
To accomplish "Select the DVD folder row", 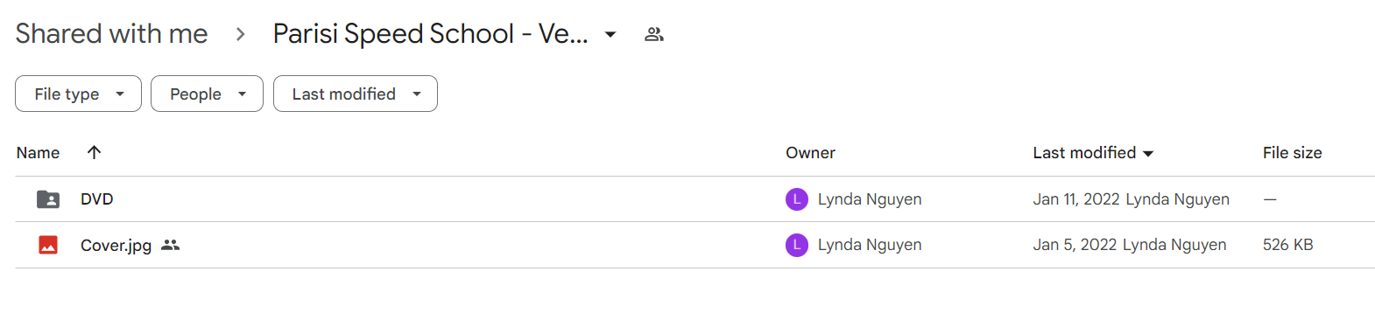I will [695, 199].
